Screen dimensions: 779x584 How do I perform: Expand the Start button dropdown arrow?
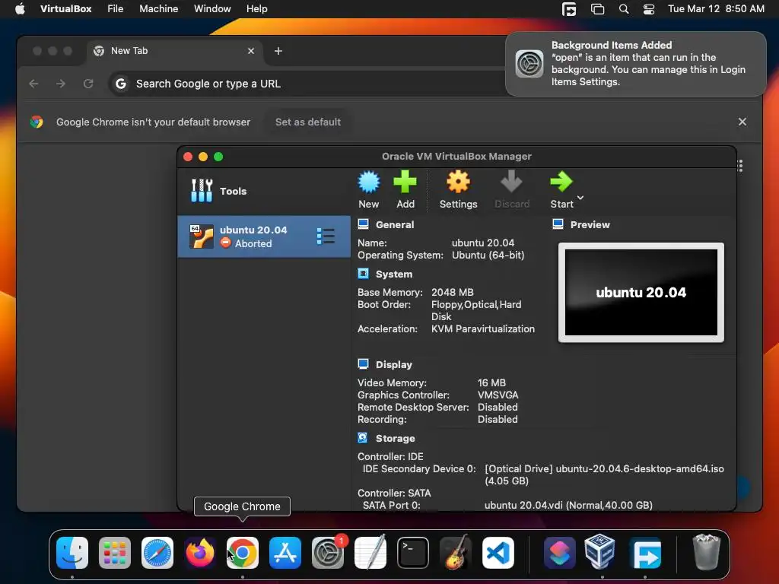580,198
